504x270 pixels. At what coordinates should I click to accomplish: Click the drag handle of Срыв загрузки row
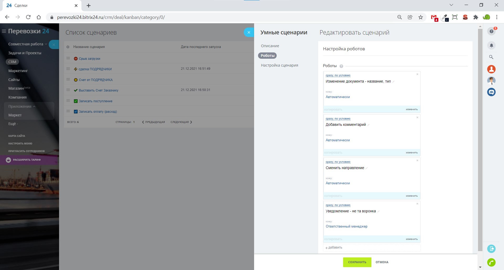(x=68, y=58)
